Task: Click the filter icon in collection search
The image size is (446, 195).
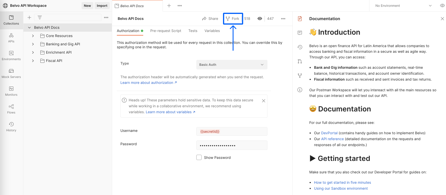Action: (x=39, y=17)
